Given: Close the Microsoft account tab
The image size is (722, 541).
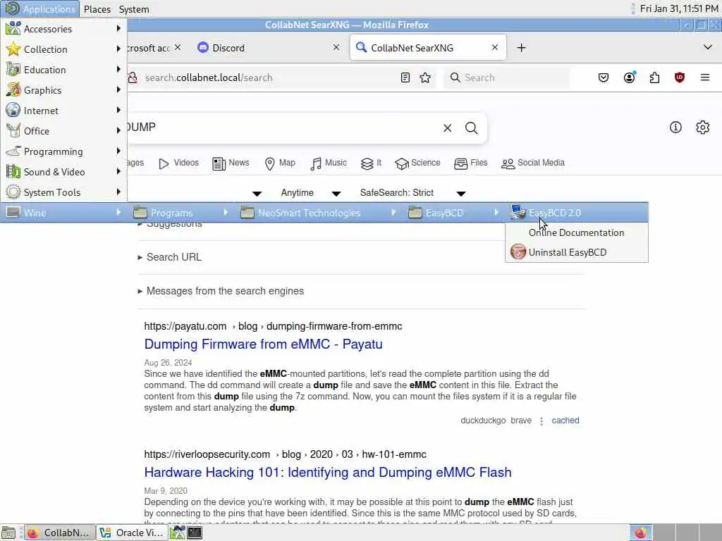Looking at the screenshot, I should pyautogui.click(x=178, y=47).
